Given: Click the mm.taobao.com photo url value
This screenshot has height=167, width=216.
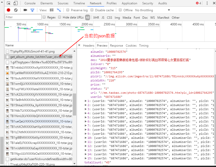Looking at the screenshot, I should (156, 93).
